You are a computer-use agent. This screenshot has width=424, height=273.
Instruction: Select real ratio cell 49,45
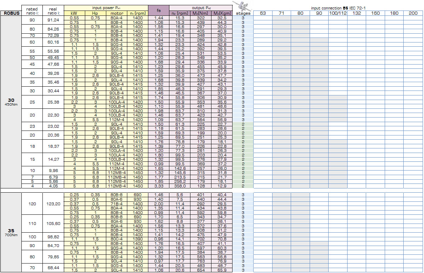[53, 58]
